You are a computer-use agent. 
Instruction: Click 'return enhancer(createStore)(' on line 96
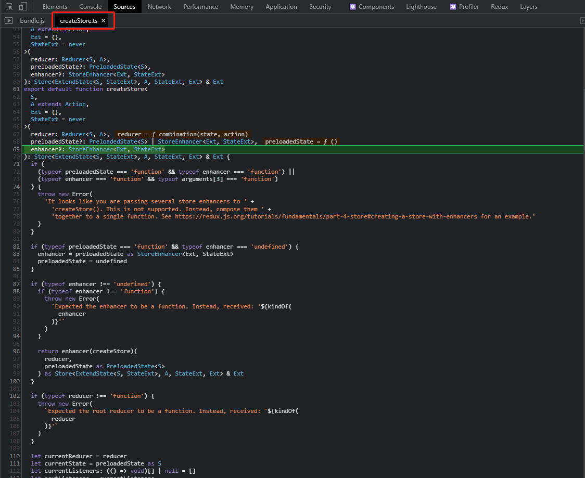pyautogui.click(x=87, y=351)
